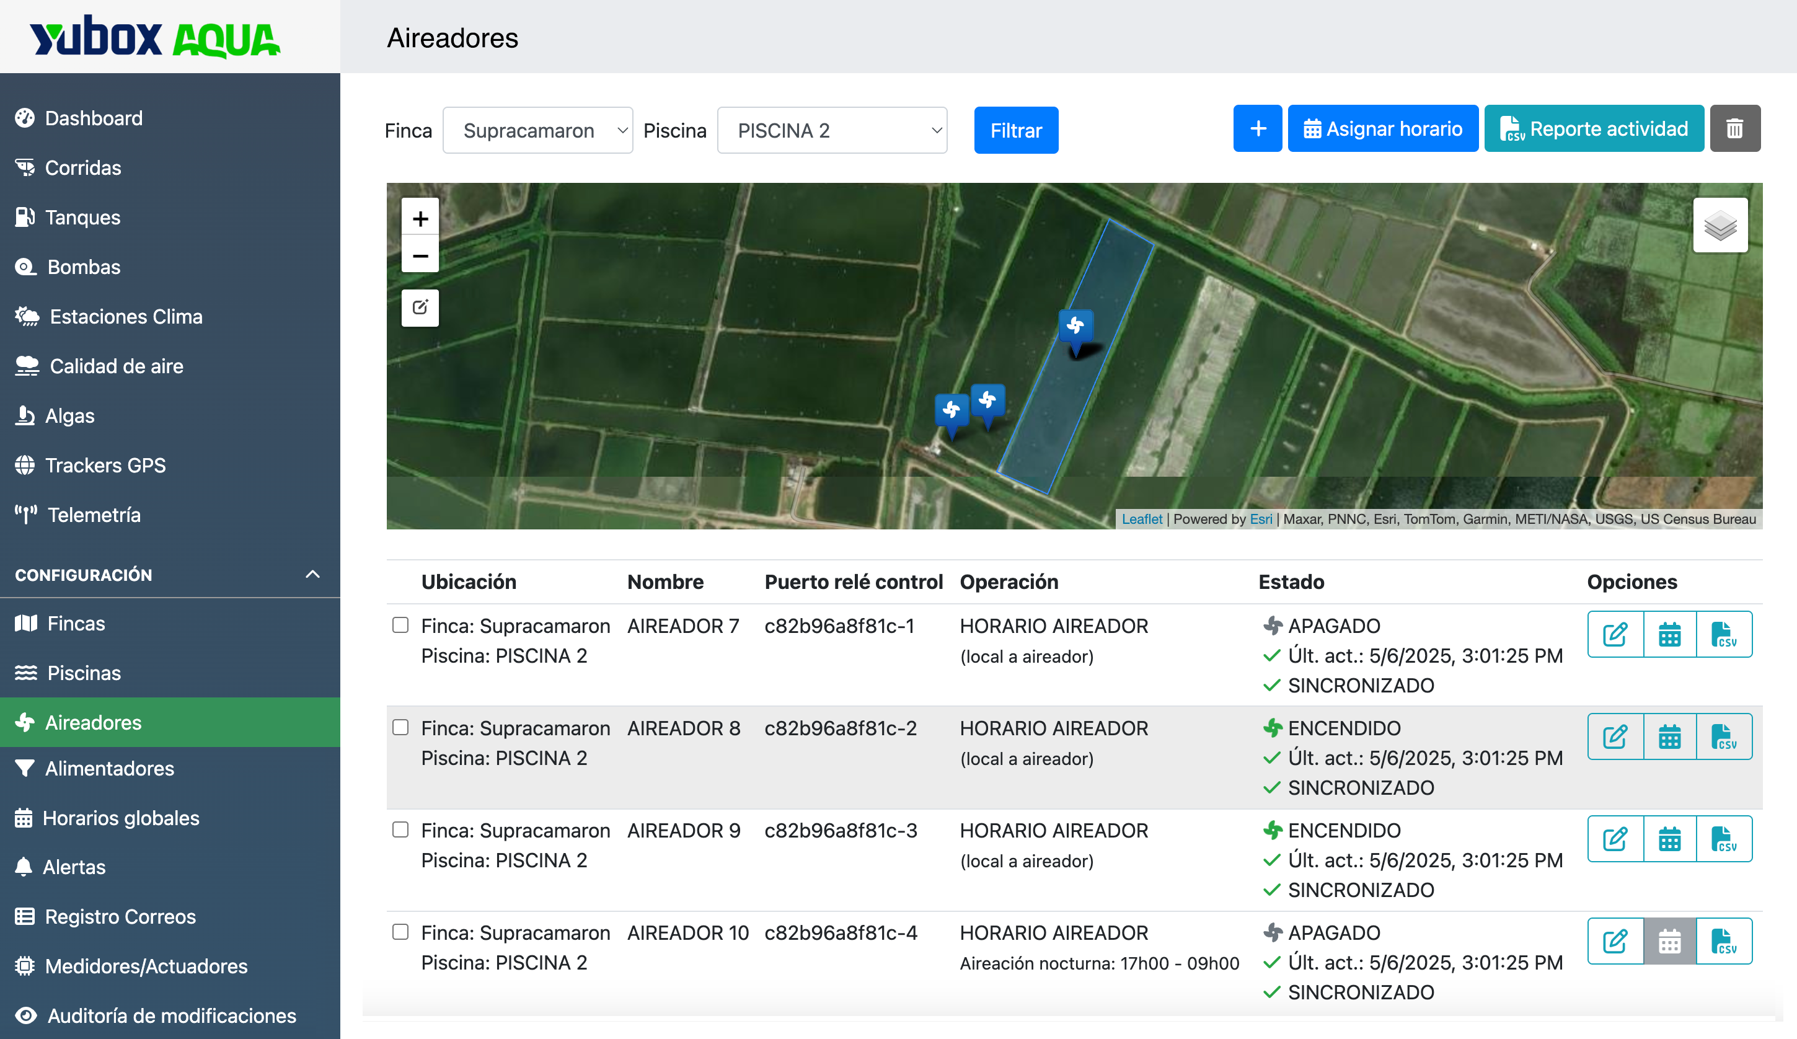Open calendar schedule for AIREADOR 8

[1669, 736]
